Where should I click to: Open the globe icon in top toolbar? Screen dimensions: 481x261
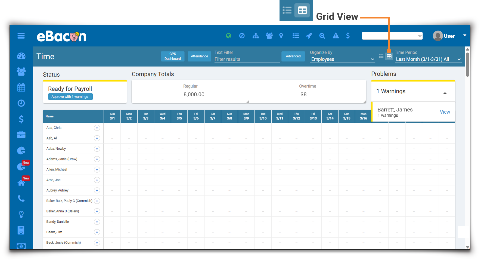(x=228, y=36)
